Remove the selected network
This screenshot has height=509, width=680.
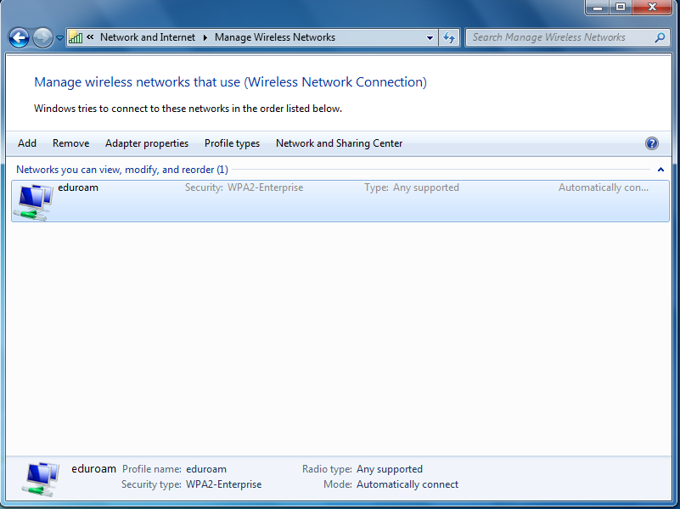70,143
